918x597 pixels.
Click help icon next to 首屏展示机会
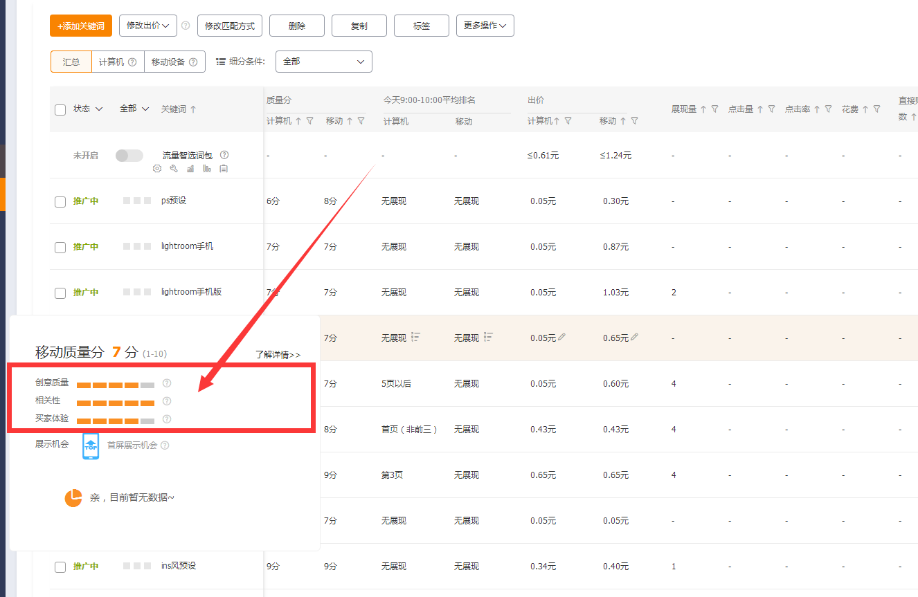[165, 446]
